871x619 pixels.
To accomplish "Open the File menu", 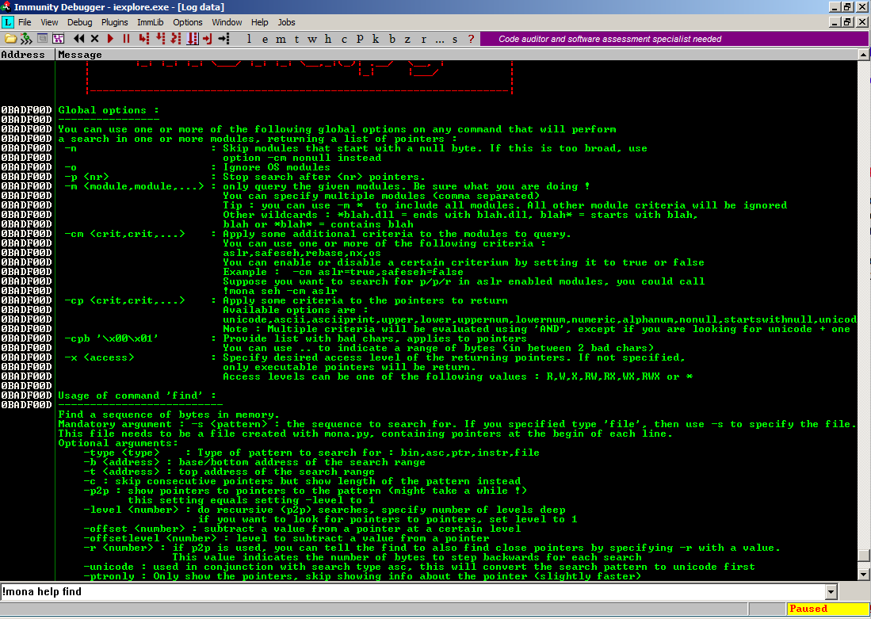I will point(25,22).
